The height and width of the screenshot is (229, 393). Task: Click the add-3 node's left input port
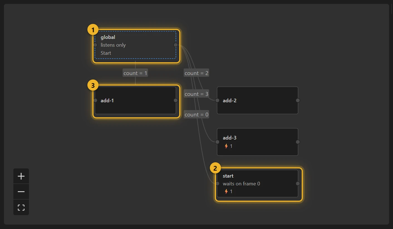(x=217, y=142)
